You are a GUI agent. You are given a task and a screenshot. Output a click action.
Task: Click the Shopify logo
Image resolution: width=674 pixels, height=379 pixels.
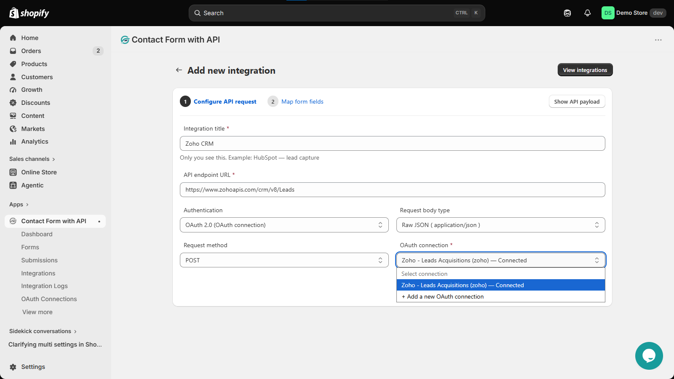coord(29,13)
